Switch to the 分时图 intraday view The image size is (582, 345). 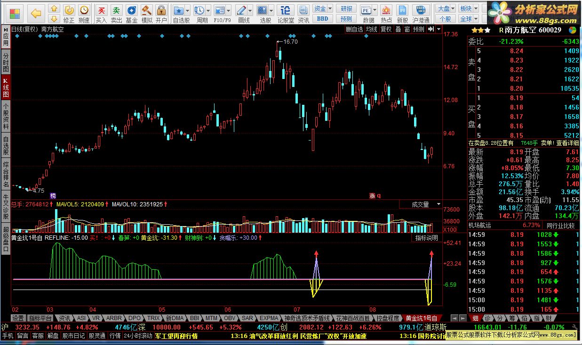6,63
